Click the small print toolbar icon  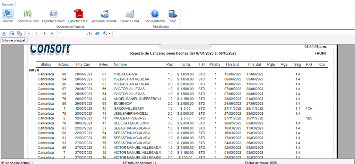click(11, 33)
